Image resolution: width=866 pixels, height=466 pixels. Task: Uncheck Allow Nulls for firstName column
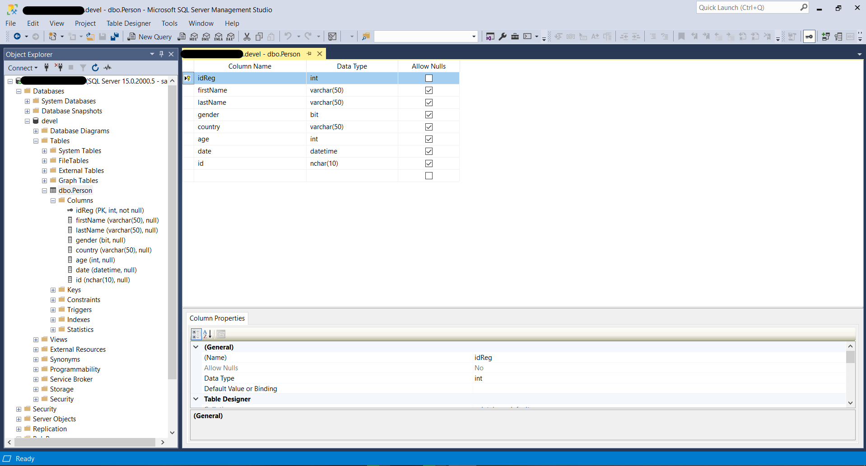(x=429, y=90)
